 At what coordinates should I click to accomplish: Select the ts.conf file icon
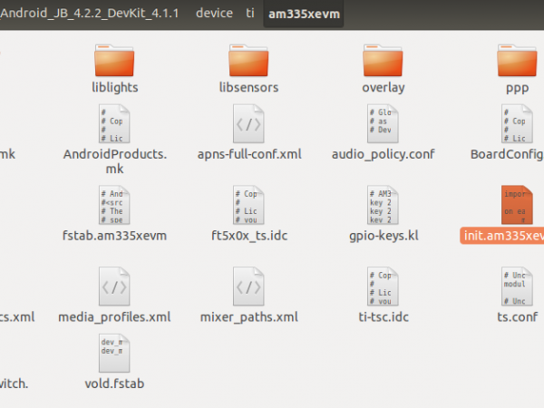[x=517, y=287]
